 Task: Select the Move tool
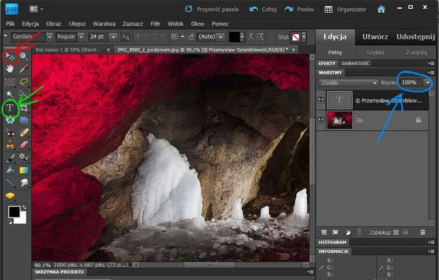point(10,57)
